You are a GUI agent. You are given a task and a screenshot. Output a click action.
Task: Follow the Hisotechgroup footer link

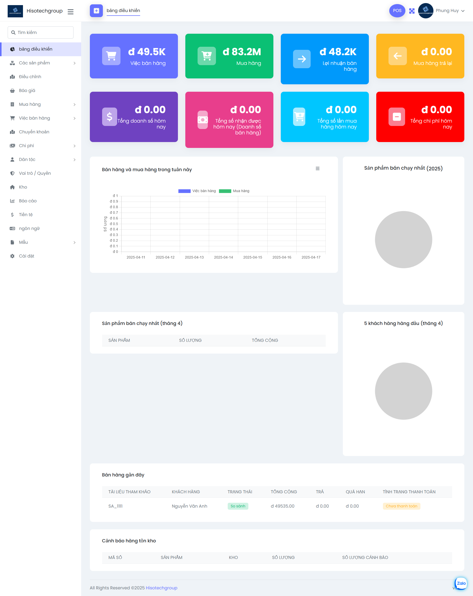(161, 588)
